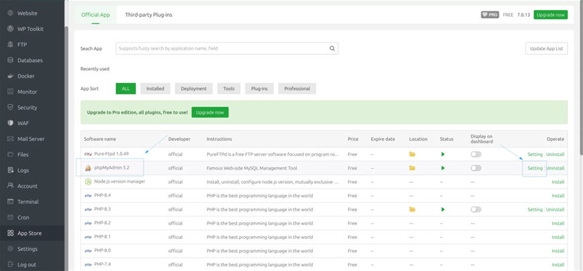The height and width of the screenshot is (271, 583).
Task: Click the Logs icon in the sidebar
Action: pos(11,171)
